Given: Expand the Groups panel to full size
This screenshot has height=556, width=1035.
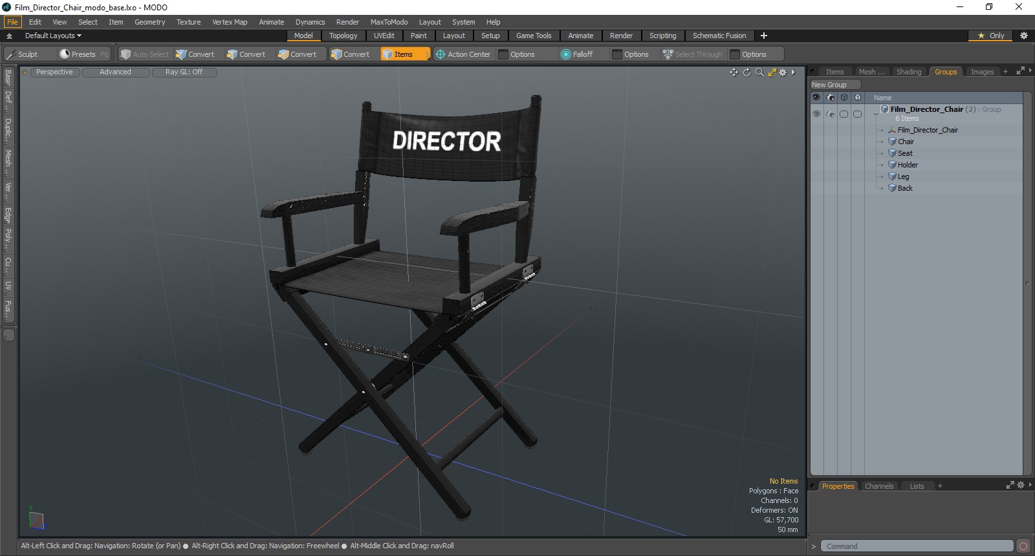Looking at the screenshot, I should coord(1020,71).
